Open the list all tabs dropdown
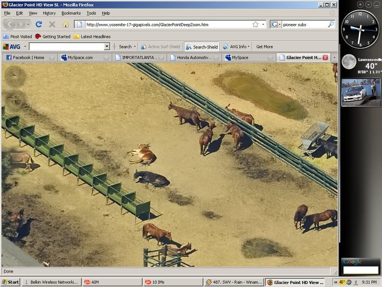The image size is (382, 287). click(x=334, y=57)
